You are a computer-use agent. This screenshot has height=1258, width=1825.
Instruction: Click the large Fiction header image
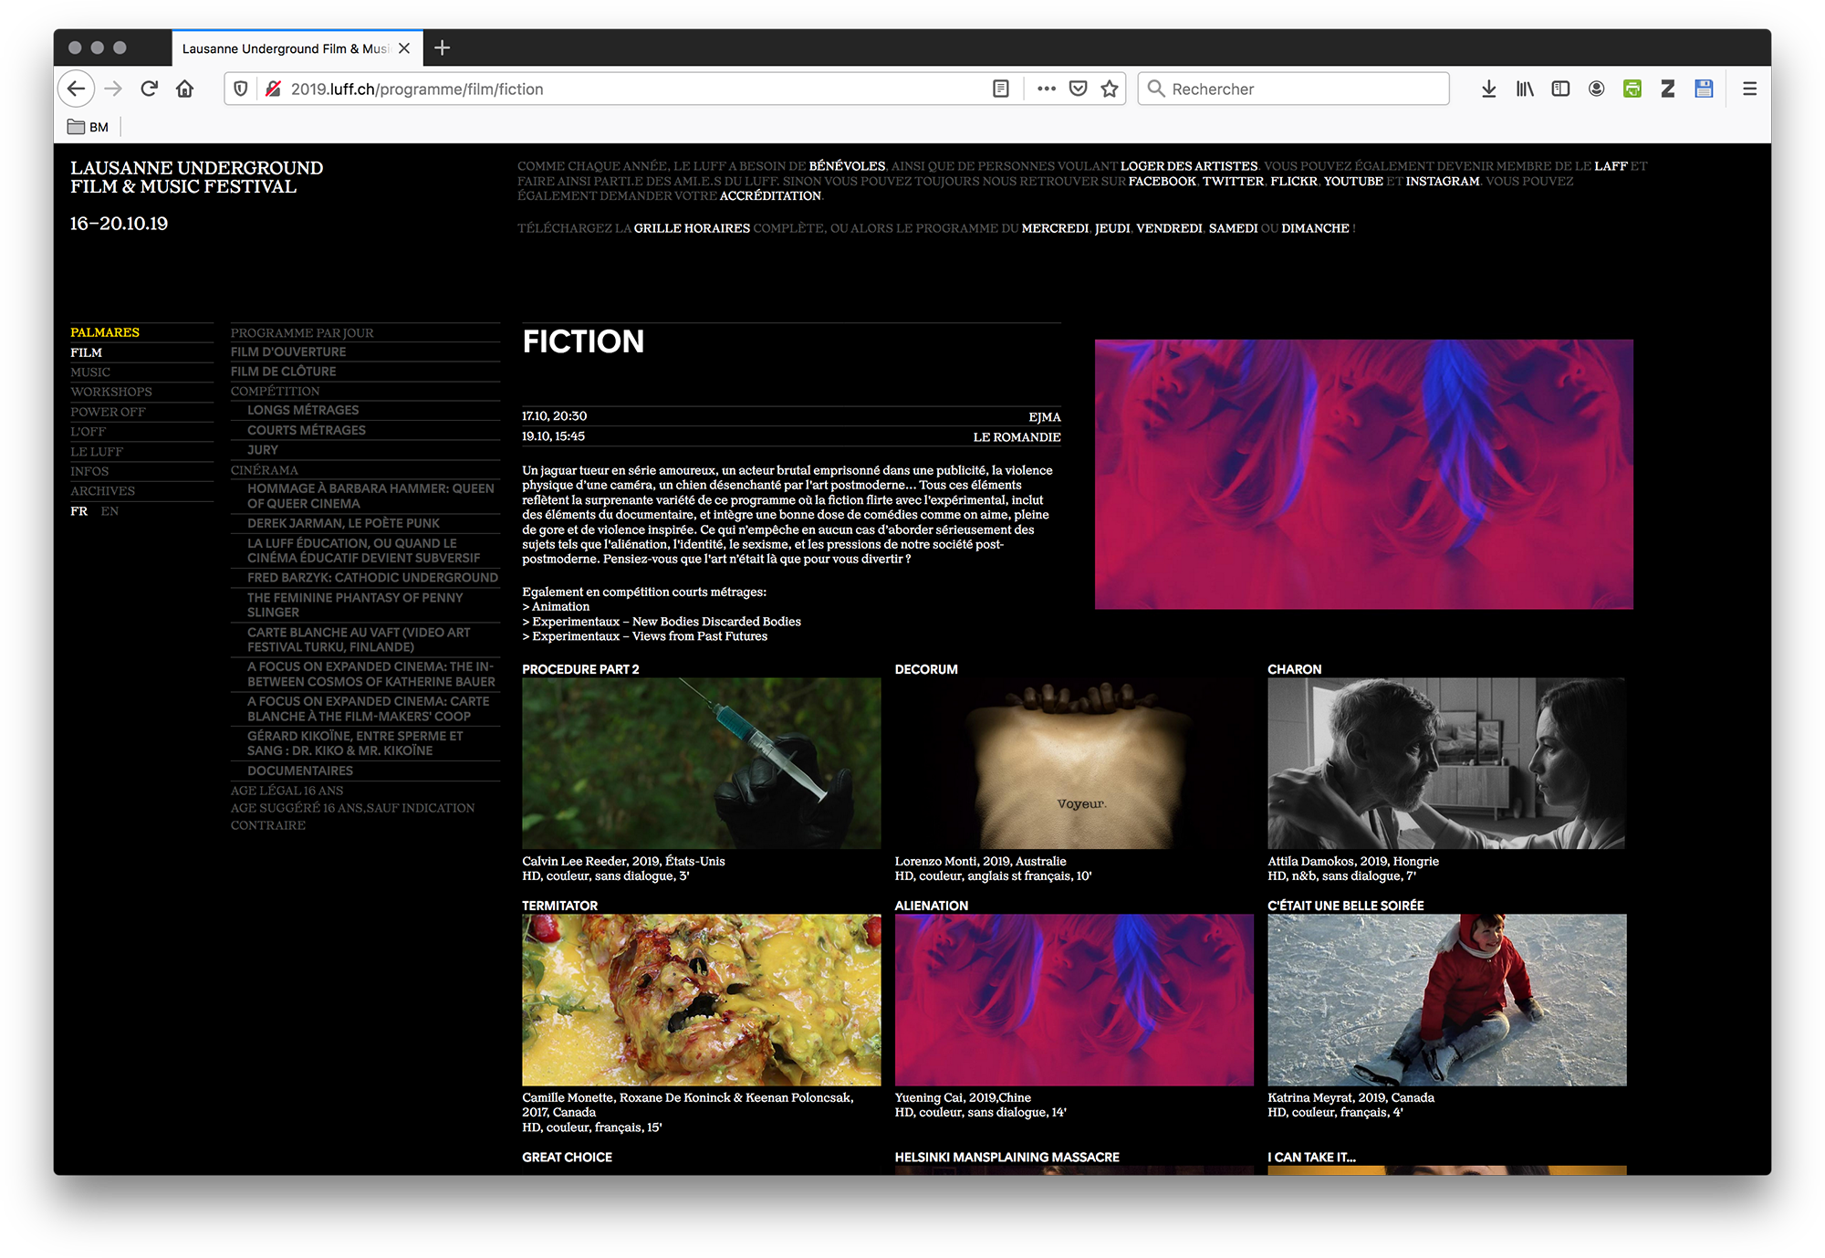[1363, 474]
